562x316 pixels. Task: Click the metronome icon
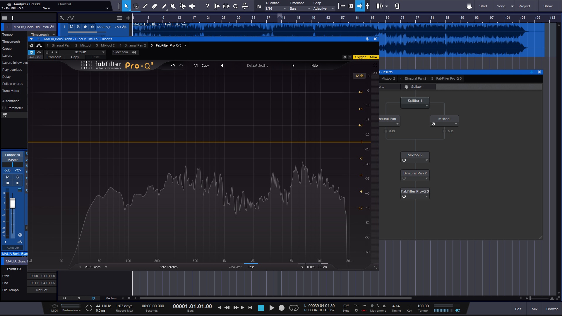(x=384, y=306)
